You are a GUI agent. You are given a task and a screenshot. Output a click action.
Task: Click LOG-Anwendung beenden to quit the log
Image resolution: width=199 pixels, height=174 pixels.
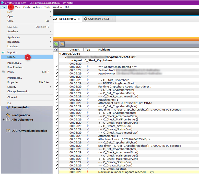(29, 131)
